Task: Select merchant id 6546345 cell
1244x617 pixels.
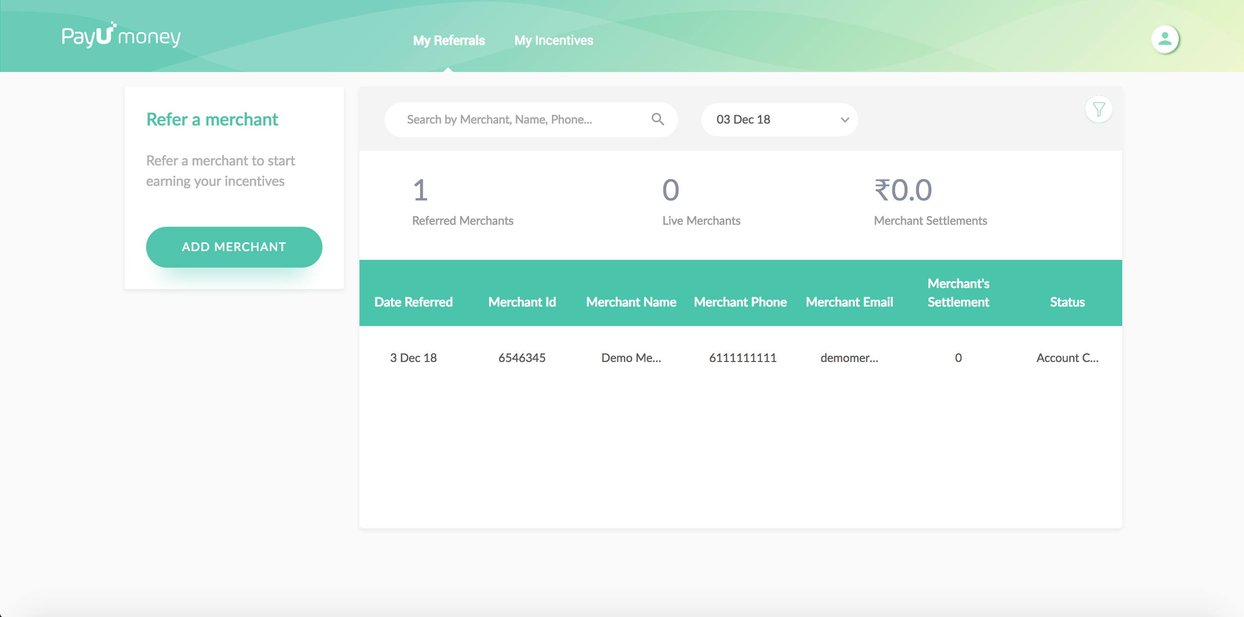Action: (x=522, y=358)
